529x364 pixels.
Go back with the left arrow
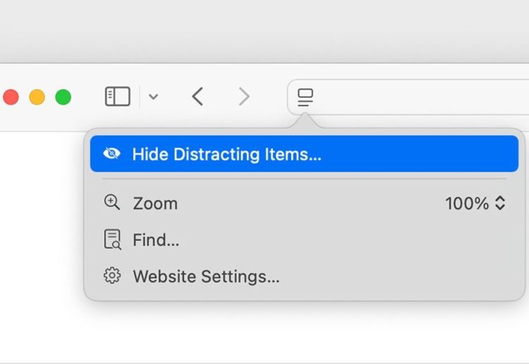click(197, 96)
